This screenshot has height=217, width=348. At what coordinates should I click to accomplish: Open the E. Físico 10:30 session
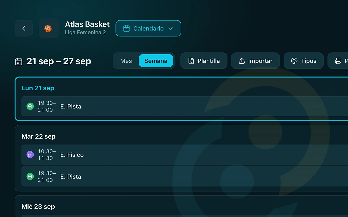click(185, 155)
